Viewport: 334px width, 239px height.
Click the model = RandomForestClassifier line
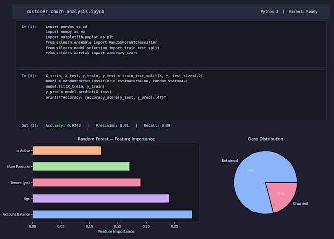(116, 81)
